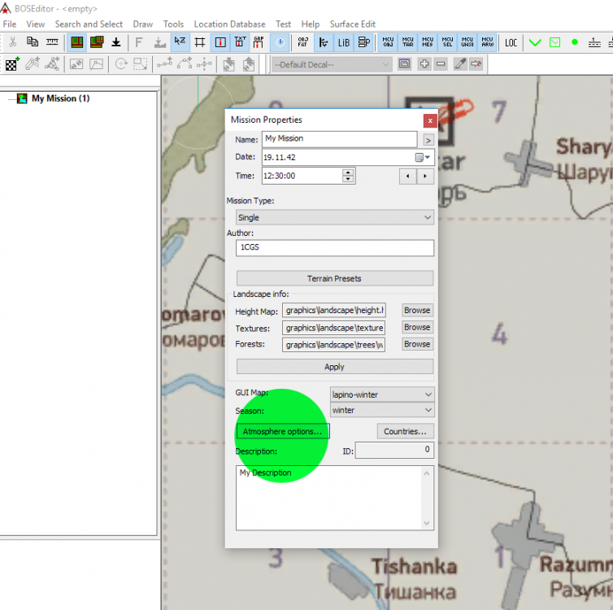Image resolution: width=613 pixels, height=610 pixels.
Task: Click the checkered flag icon
Action: (x=12, y=64)
